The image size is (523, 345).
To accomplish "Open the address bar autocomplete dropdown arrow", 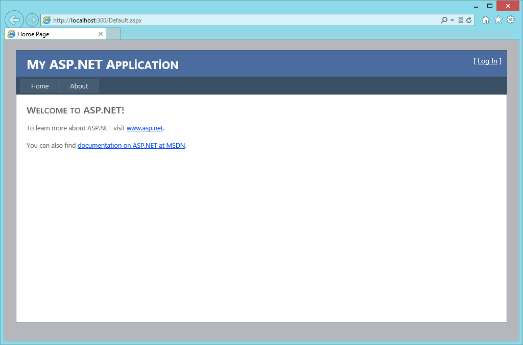I will click(453, 20).
